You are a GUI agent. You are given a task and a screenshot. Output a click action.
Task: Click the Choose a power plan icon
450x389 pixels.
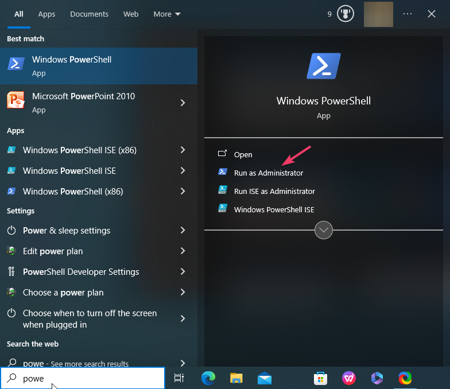(x=11, y=292)
